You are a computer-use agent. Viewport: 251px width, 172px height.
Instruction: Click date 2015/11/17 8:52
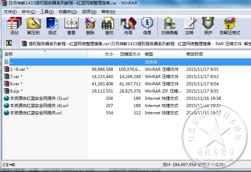tap(202, 76)
